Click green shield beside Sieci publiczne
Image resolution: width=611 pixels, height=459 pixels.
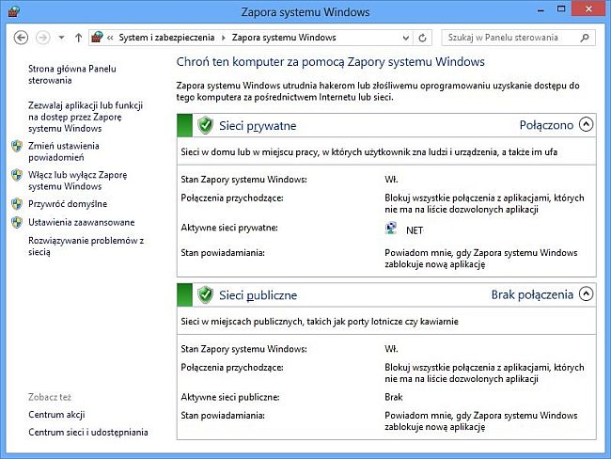pyautogui.click(x=205, y=294)
